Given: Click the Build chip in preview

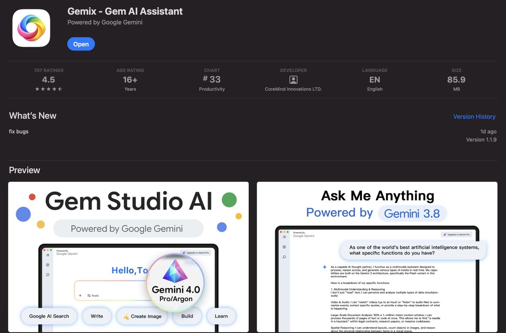Looking at the screenshot, I should [187, 316].
